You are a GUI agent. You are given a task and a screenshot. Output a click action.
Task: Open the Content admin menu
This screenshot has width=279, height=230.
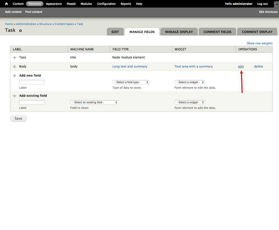(x=18, y=4)
